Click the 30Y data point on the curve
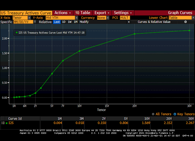Image resolution: width=195 pixels, height=141 pixels. pyautogui.click(x=189, y=30)
